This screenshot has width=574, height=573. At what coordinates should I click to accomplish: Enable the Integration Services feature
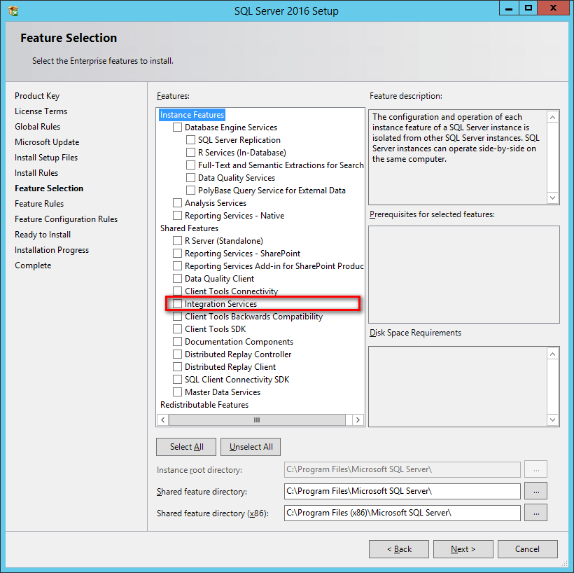(x=177, y=303)
